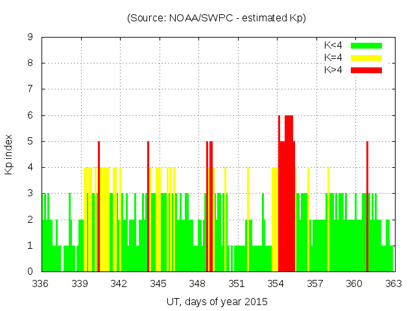Click the 0 tick label on y-axis
The height and width of the screenshot is (311, 415).
click(30, 271)
